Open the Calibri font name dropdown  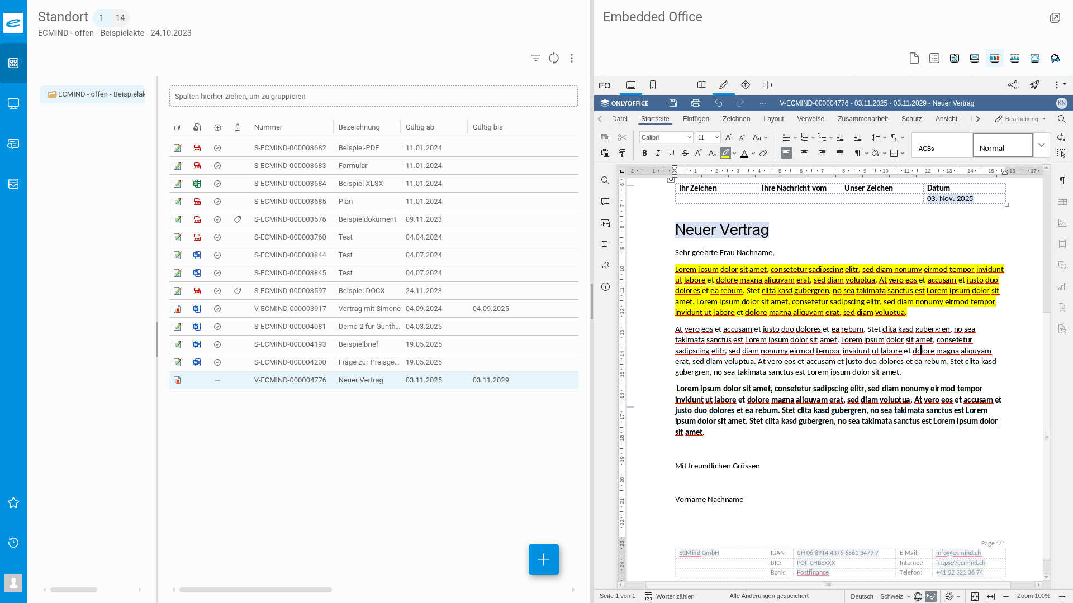click(x=690, y=137)
